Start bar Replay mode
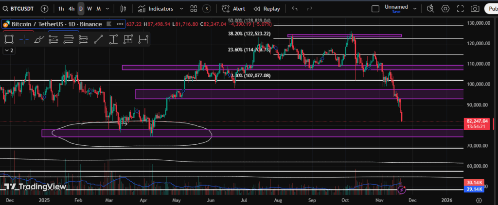This screenshot has width=498, height=205. click(x=267, y=9)
